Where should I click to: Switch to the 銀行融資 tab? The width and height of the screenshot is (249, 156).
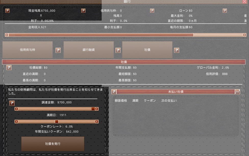point(88,50)
